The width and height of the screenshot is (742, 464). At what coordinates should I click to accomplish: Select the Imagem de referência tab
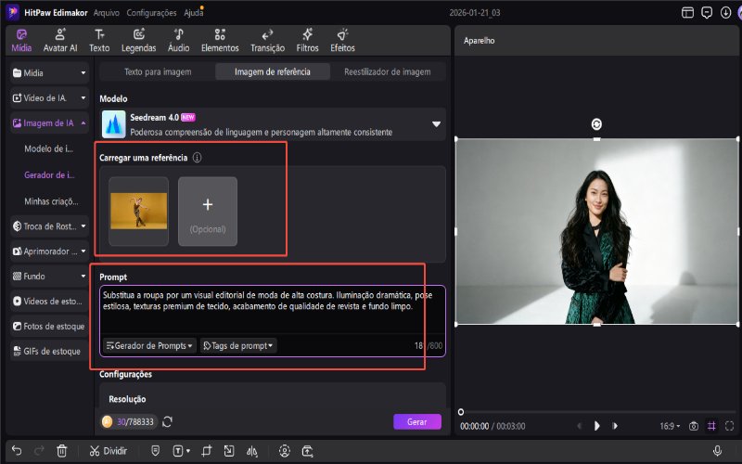coord(273,72)
